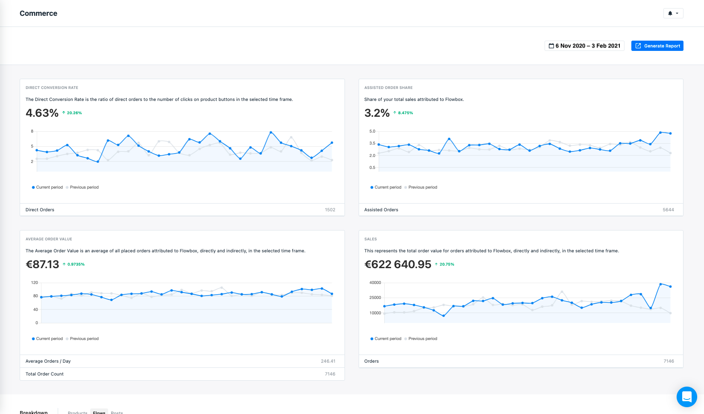
Task: Click the Total Order Count row
Action: [182, 374]
